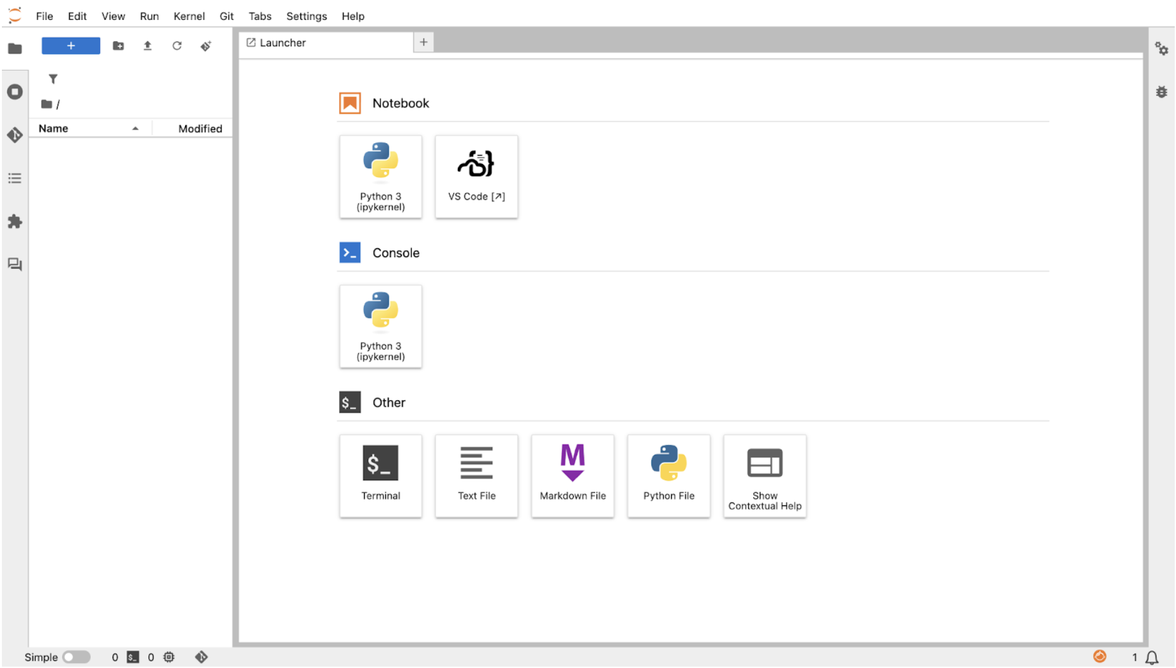Click the root folder breadcrumb
The image size is (1176, 668).
47,104
